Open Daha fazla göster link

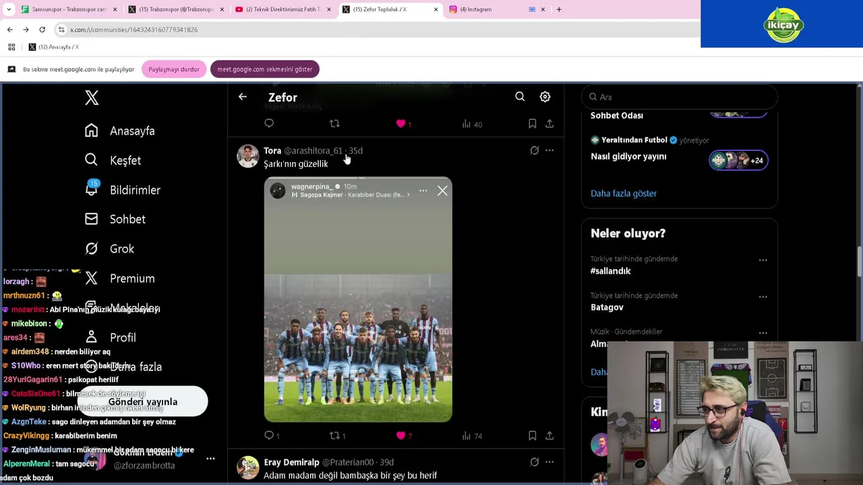(x=624, y=193)
